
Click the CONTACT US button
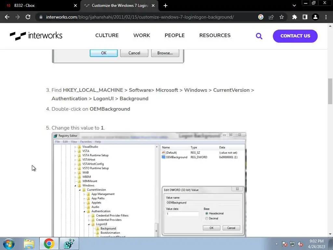pyautogui.click(x=295, y=36)
